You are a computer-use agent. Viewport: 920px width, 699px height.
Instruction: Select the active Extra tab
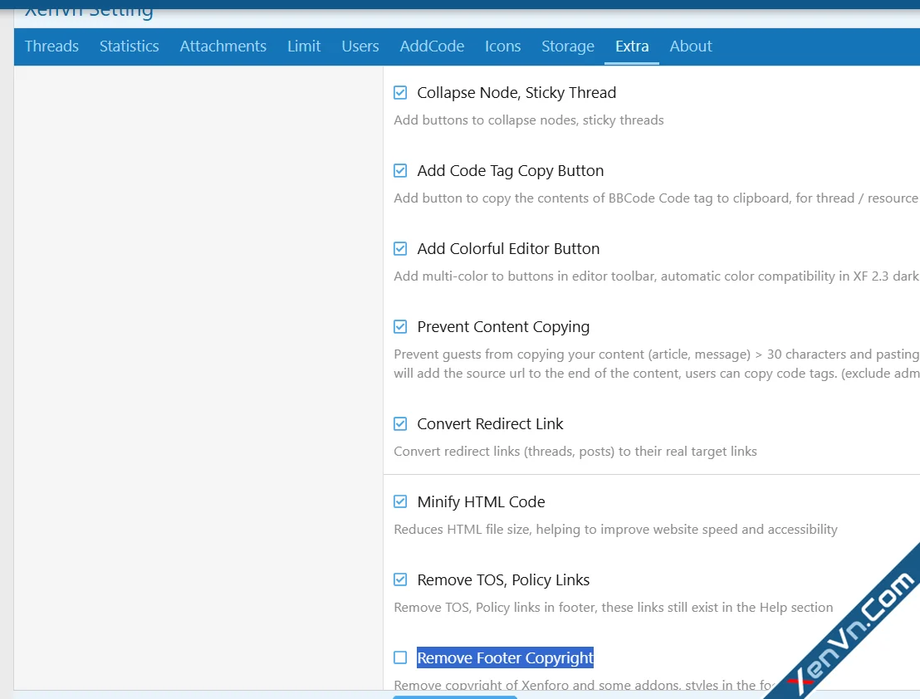632,46
